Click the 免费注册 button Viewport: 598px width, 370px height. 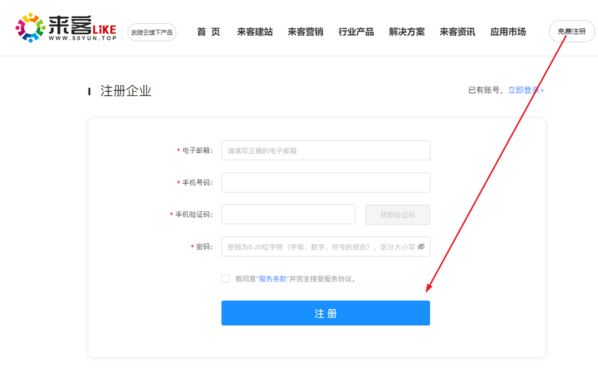coord(571,31)
